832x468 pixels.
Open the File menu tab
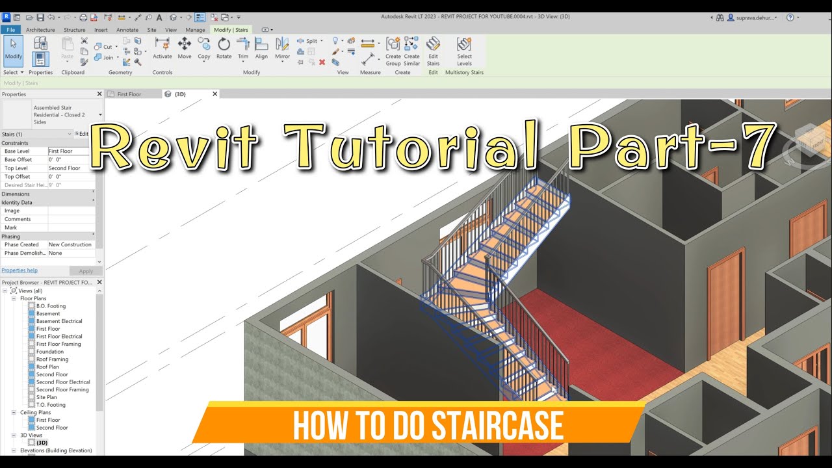tap(10, 30)
